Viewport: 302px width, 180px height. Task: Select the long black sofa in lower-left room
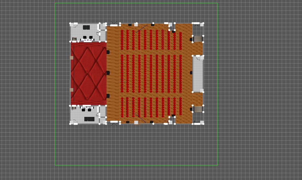(x=89, y=119)
